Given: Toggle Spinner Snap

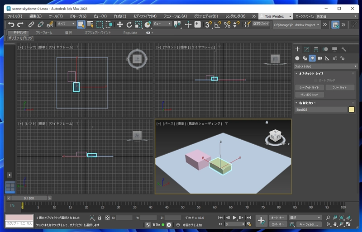Looking at the screenshot, I should click(x=236, y=24).
